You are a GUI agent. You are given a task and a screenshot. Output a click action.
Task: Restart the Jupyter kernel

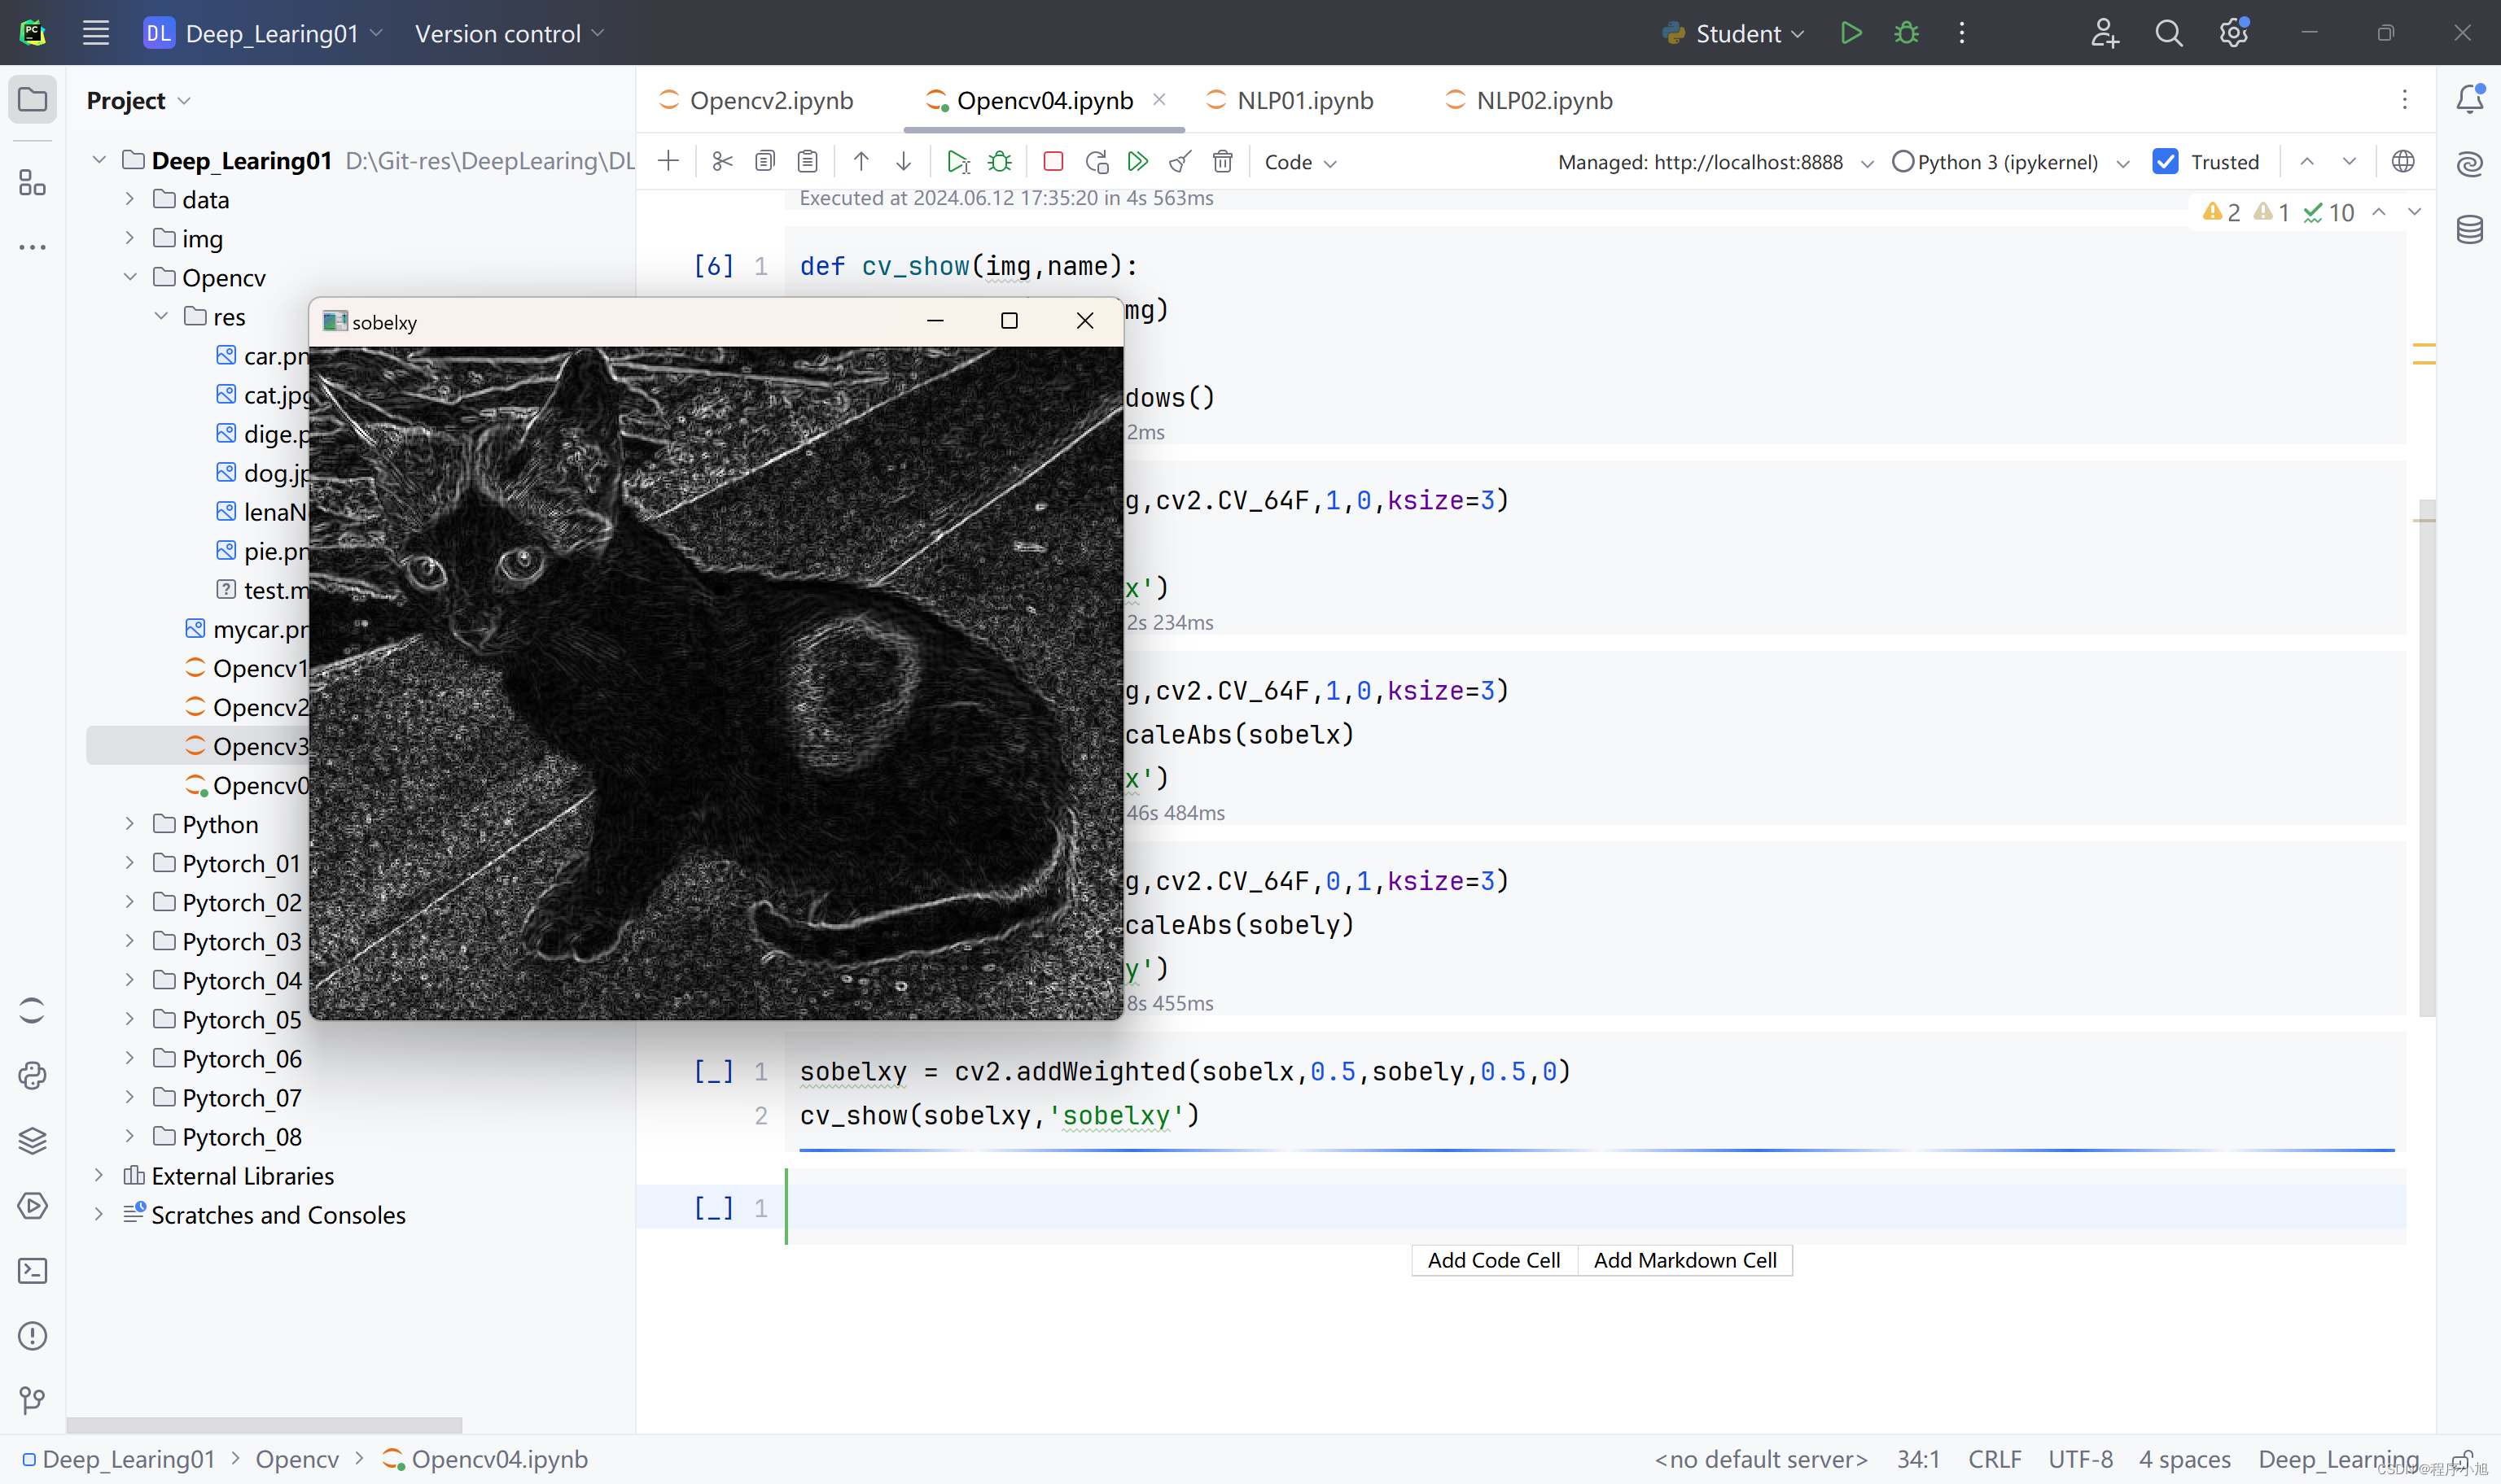pyautogui.click(x=1097, y=161)
